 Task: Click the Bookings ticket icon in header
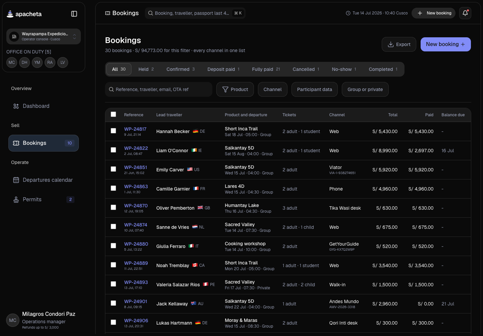108,13
